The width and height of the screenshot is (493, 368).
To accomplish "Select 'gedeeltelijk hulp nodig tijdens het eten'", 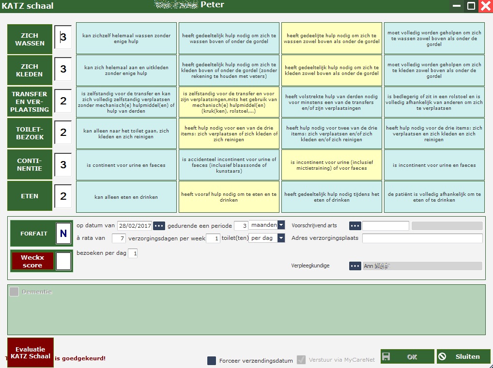I will pos(332,197).
